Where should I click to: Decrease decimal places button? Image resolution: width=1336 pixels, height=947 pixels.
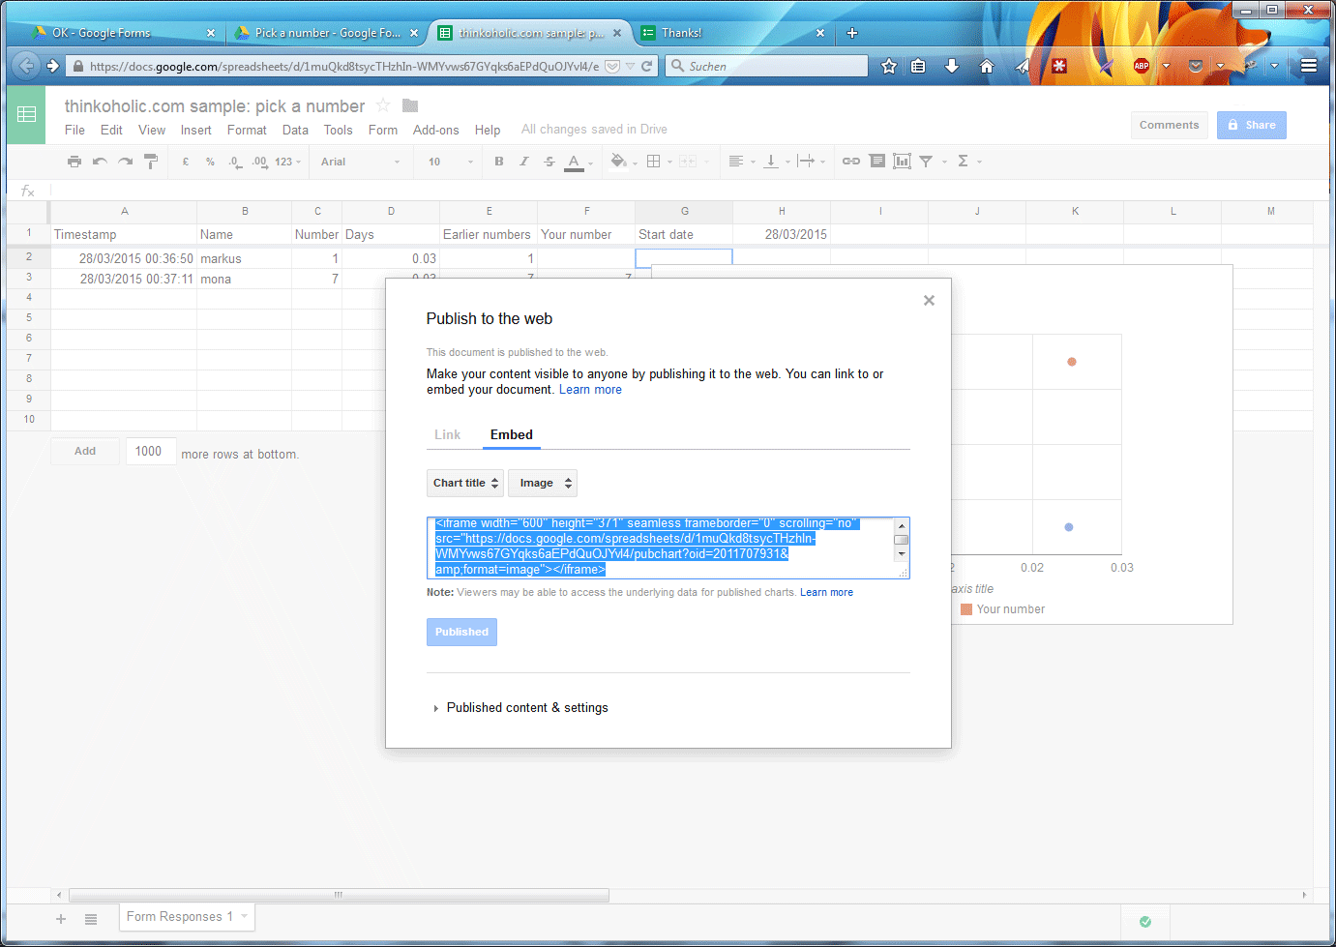coord(235,162)
